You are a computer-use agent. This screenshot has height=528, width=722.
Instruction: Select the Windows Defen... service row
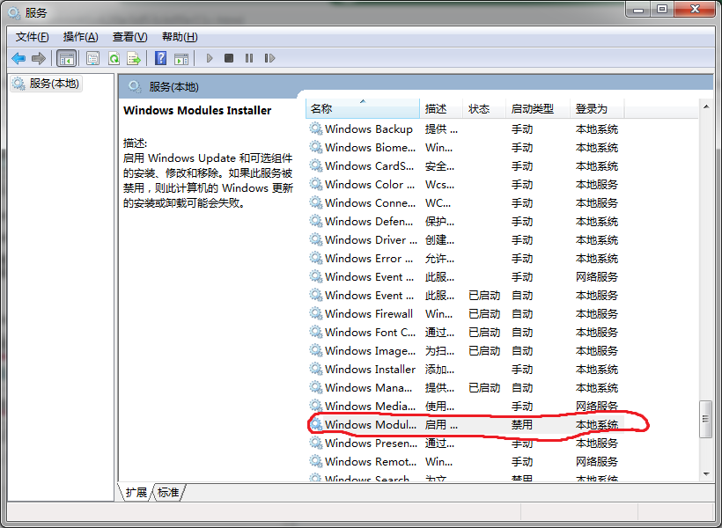[x=465, y=222]
